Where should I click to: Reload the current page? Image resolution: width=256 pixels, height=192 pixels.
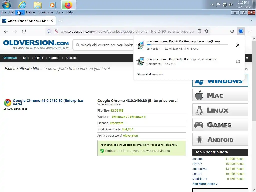tap(24, 31)
